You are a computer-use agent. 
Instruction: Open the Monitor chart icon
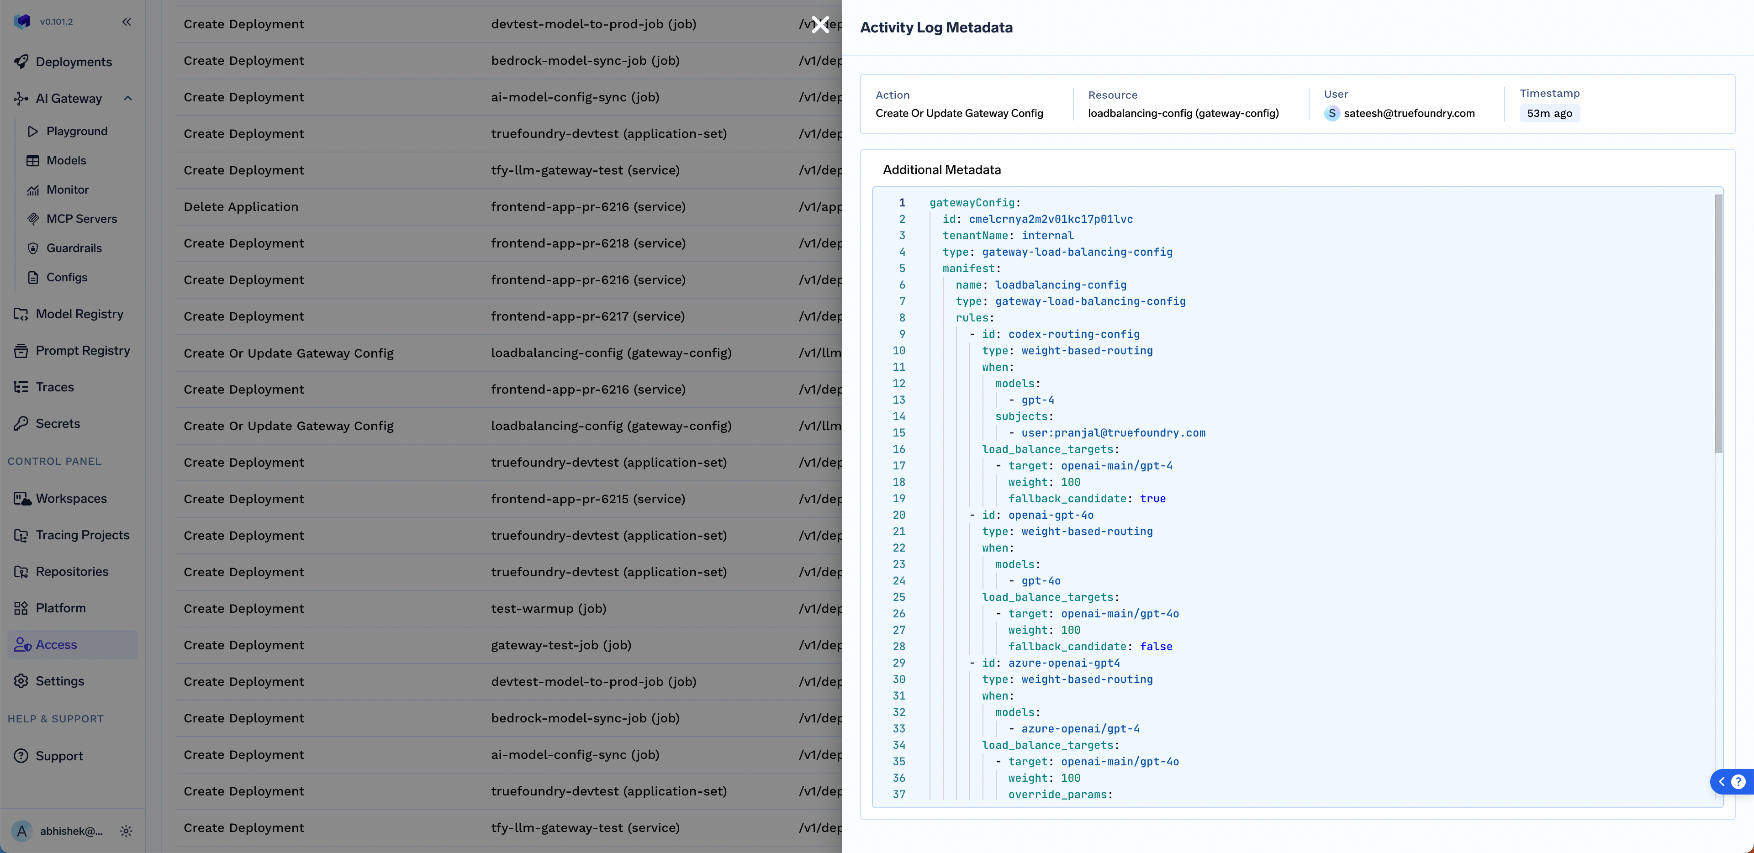33,189
